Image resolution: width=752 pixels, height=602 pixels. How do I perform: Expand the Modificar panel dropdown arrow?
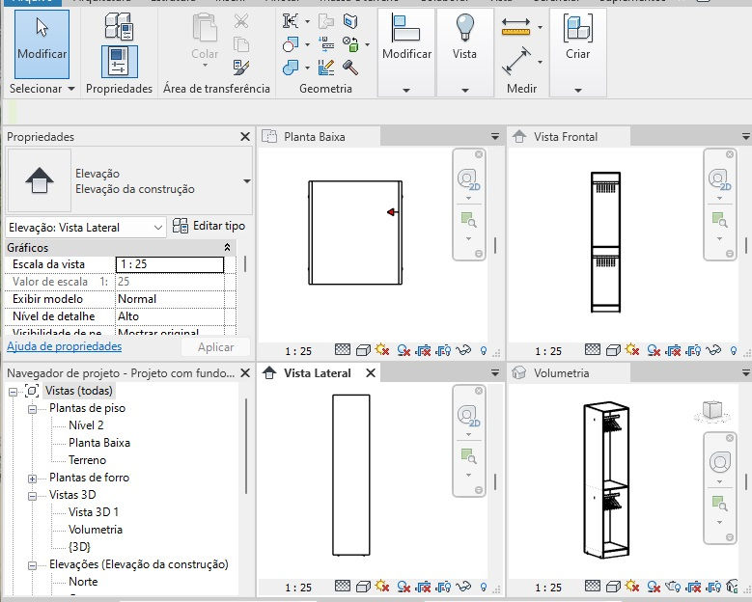[x=406, y=90]
